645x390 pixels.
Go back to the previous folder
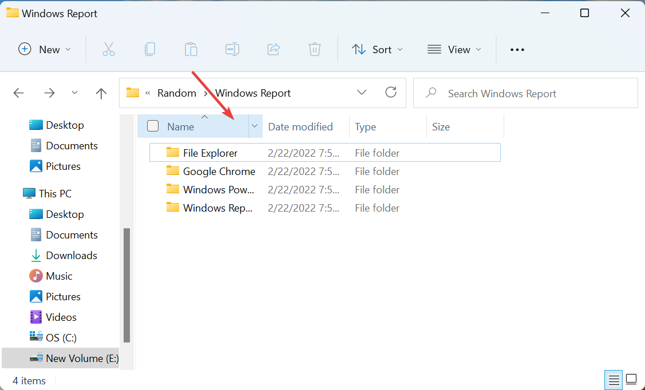(x=18, y=93)
